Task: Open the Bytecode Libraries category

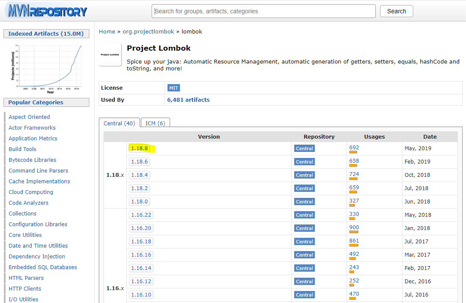Action: click(32, 160)
